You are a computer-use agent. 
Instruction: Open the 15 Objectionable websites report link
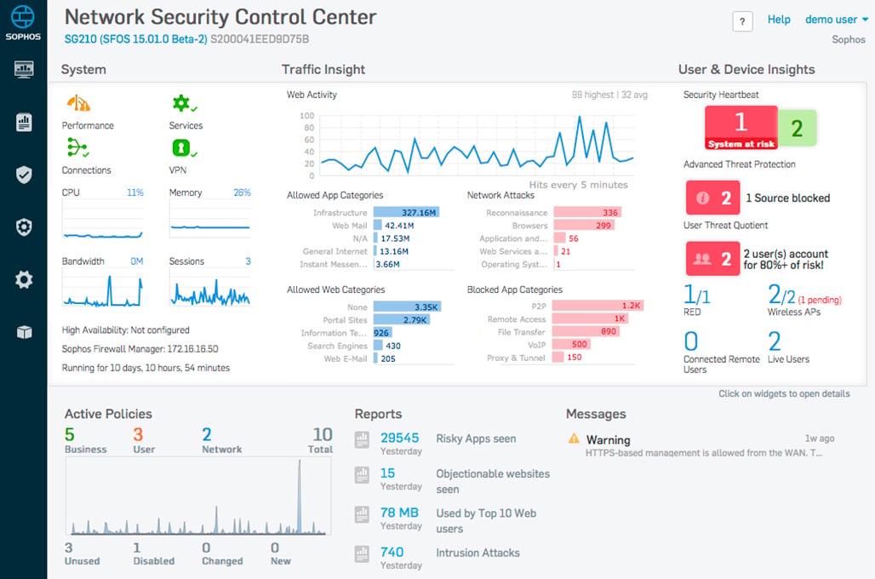tap(387, 473)
